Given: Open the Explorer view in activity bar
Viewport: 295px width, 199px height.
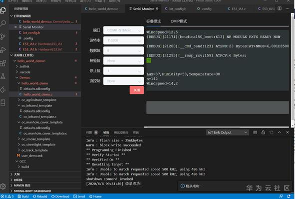Looking at the screenshot, I should [x=3, y=10].
